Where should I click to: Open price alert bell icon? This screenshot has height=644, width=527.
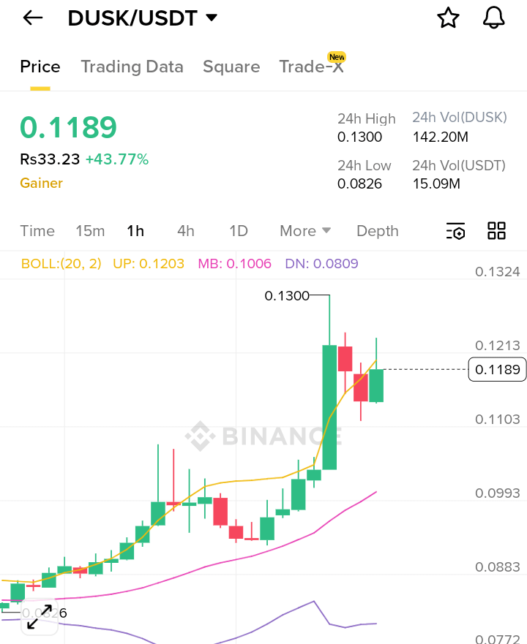coord(493,18)
